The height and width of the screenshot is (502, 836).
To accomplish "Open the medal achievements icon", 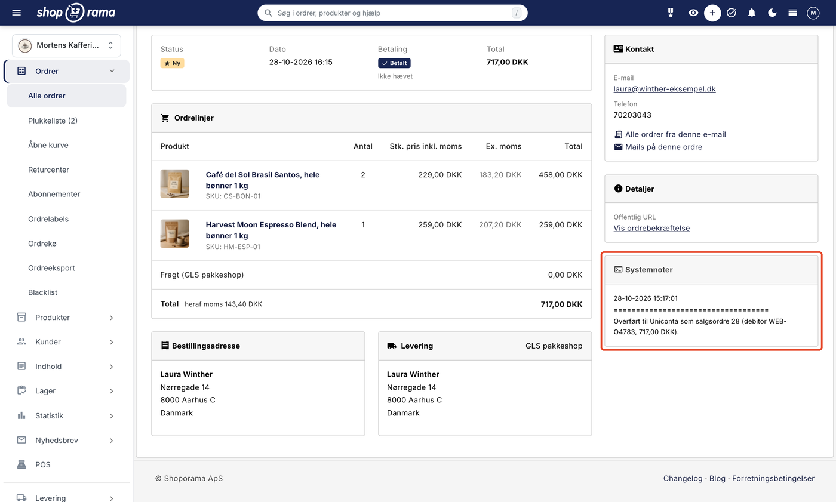I will pos(671,13).
